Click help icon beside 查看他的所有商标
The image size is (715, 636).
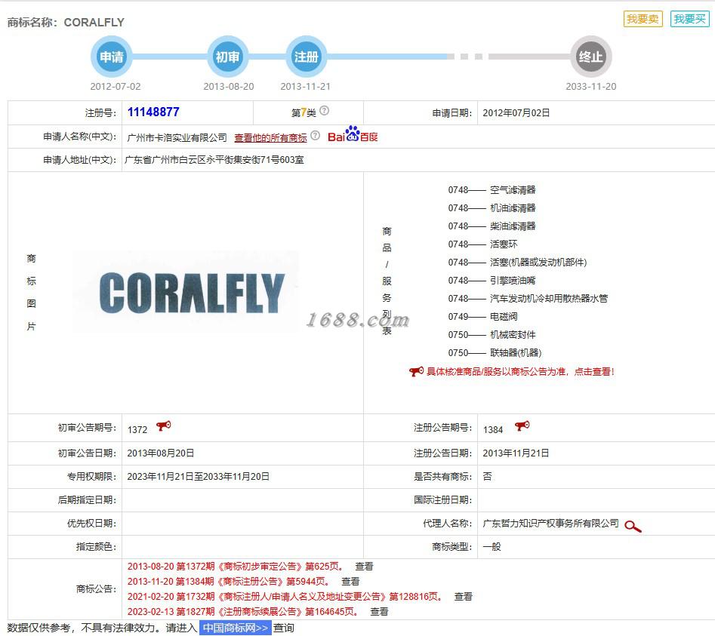tap(315, 135)
